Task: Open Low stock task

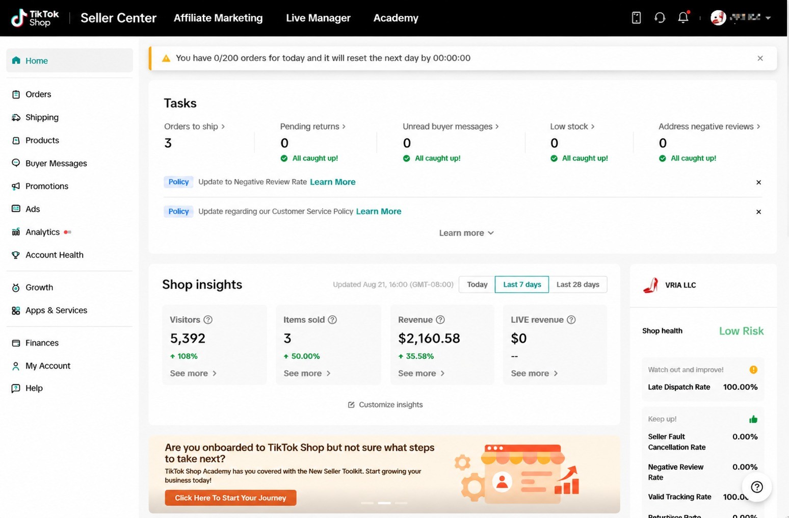Action: click(572, 126)
